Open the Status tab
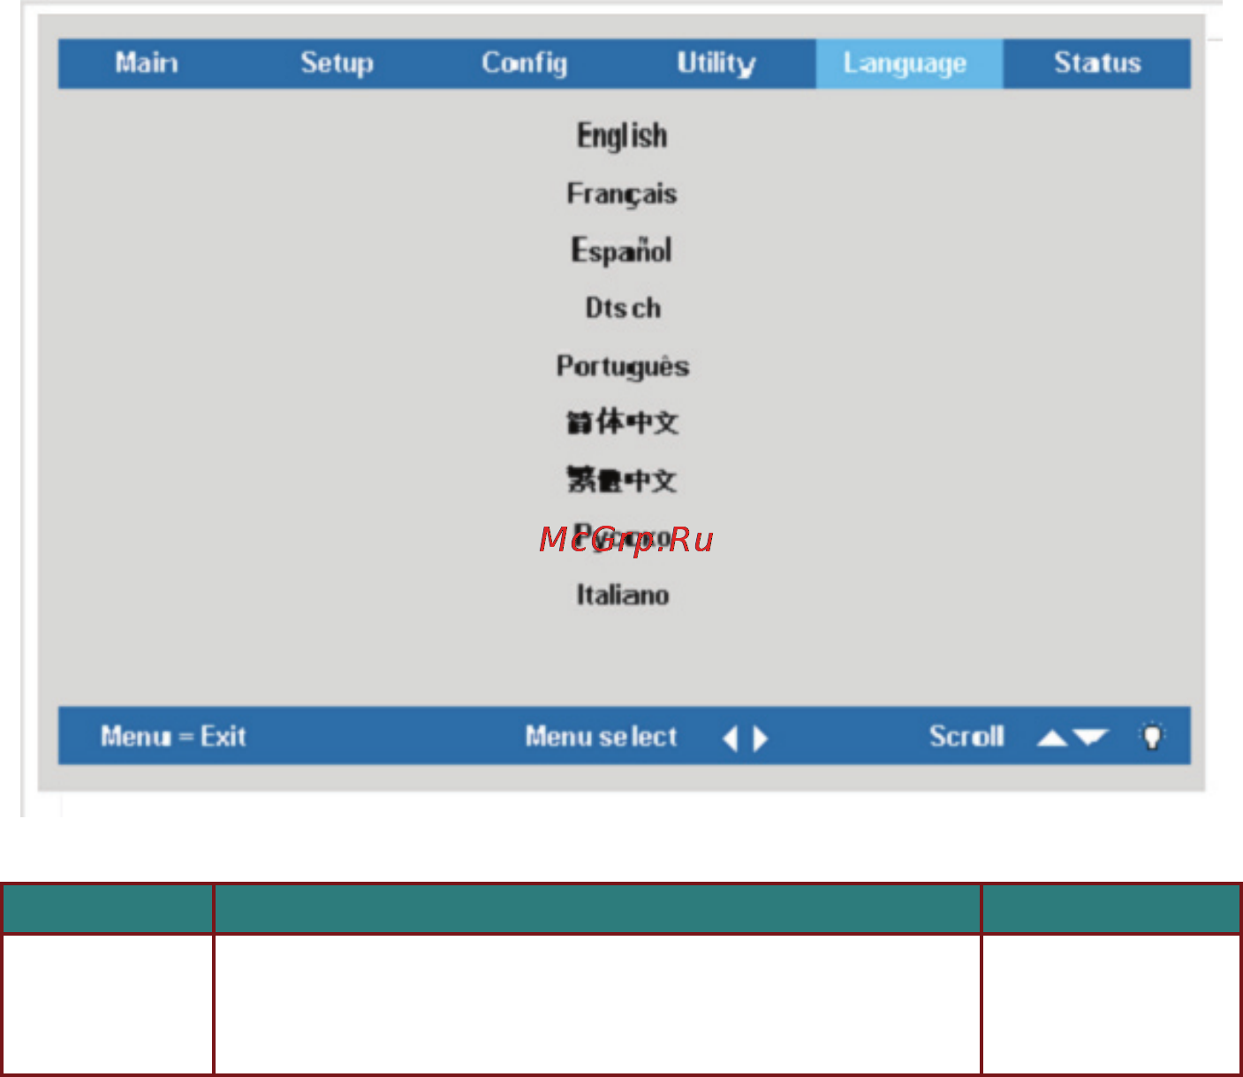Image resolution: width=1243 pixels, height=1077 pixels. pyautogui.click(x=1097, y=63)
